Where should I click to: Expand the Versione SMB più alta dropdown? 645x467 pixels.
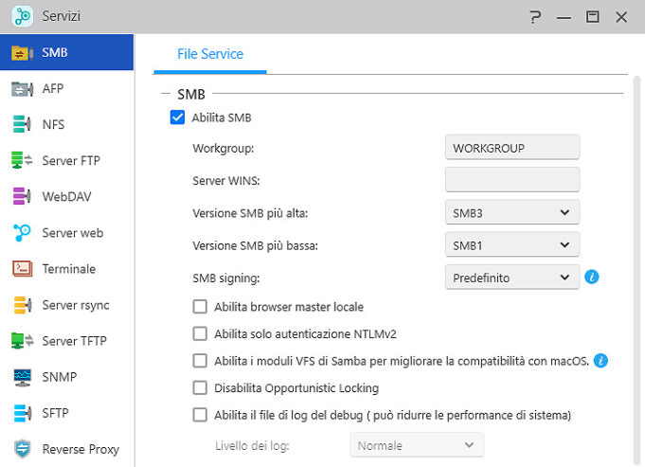(511, 213)
